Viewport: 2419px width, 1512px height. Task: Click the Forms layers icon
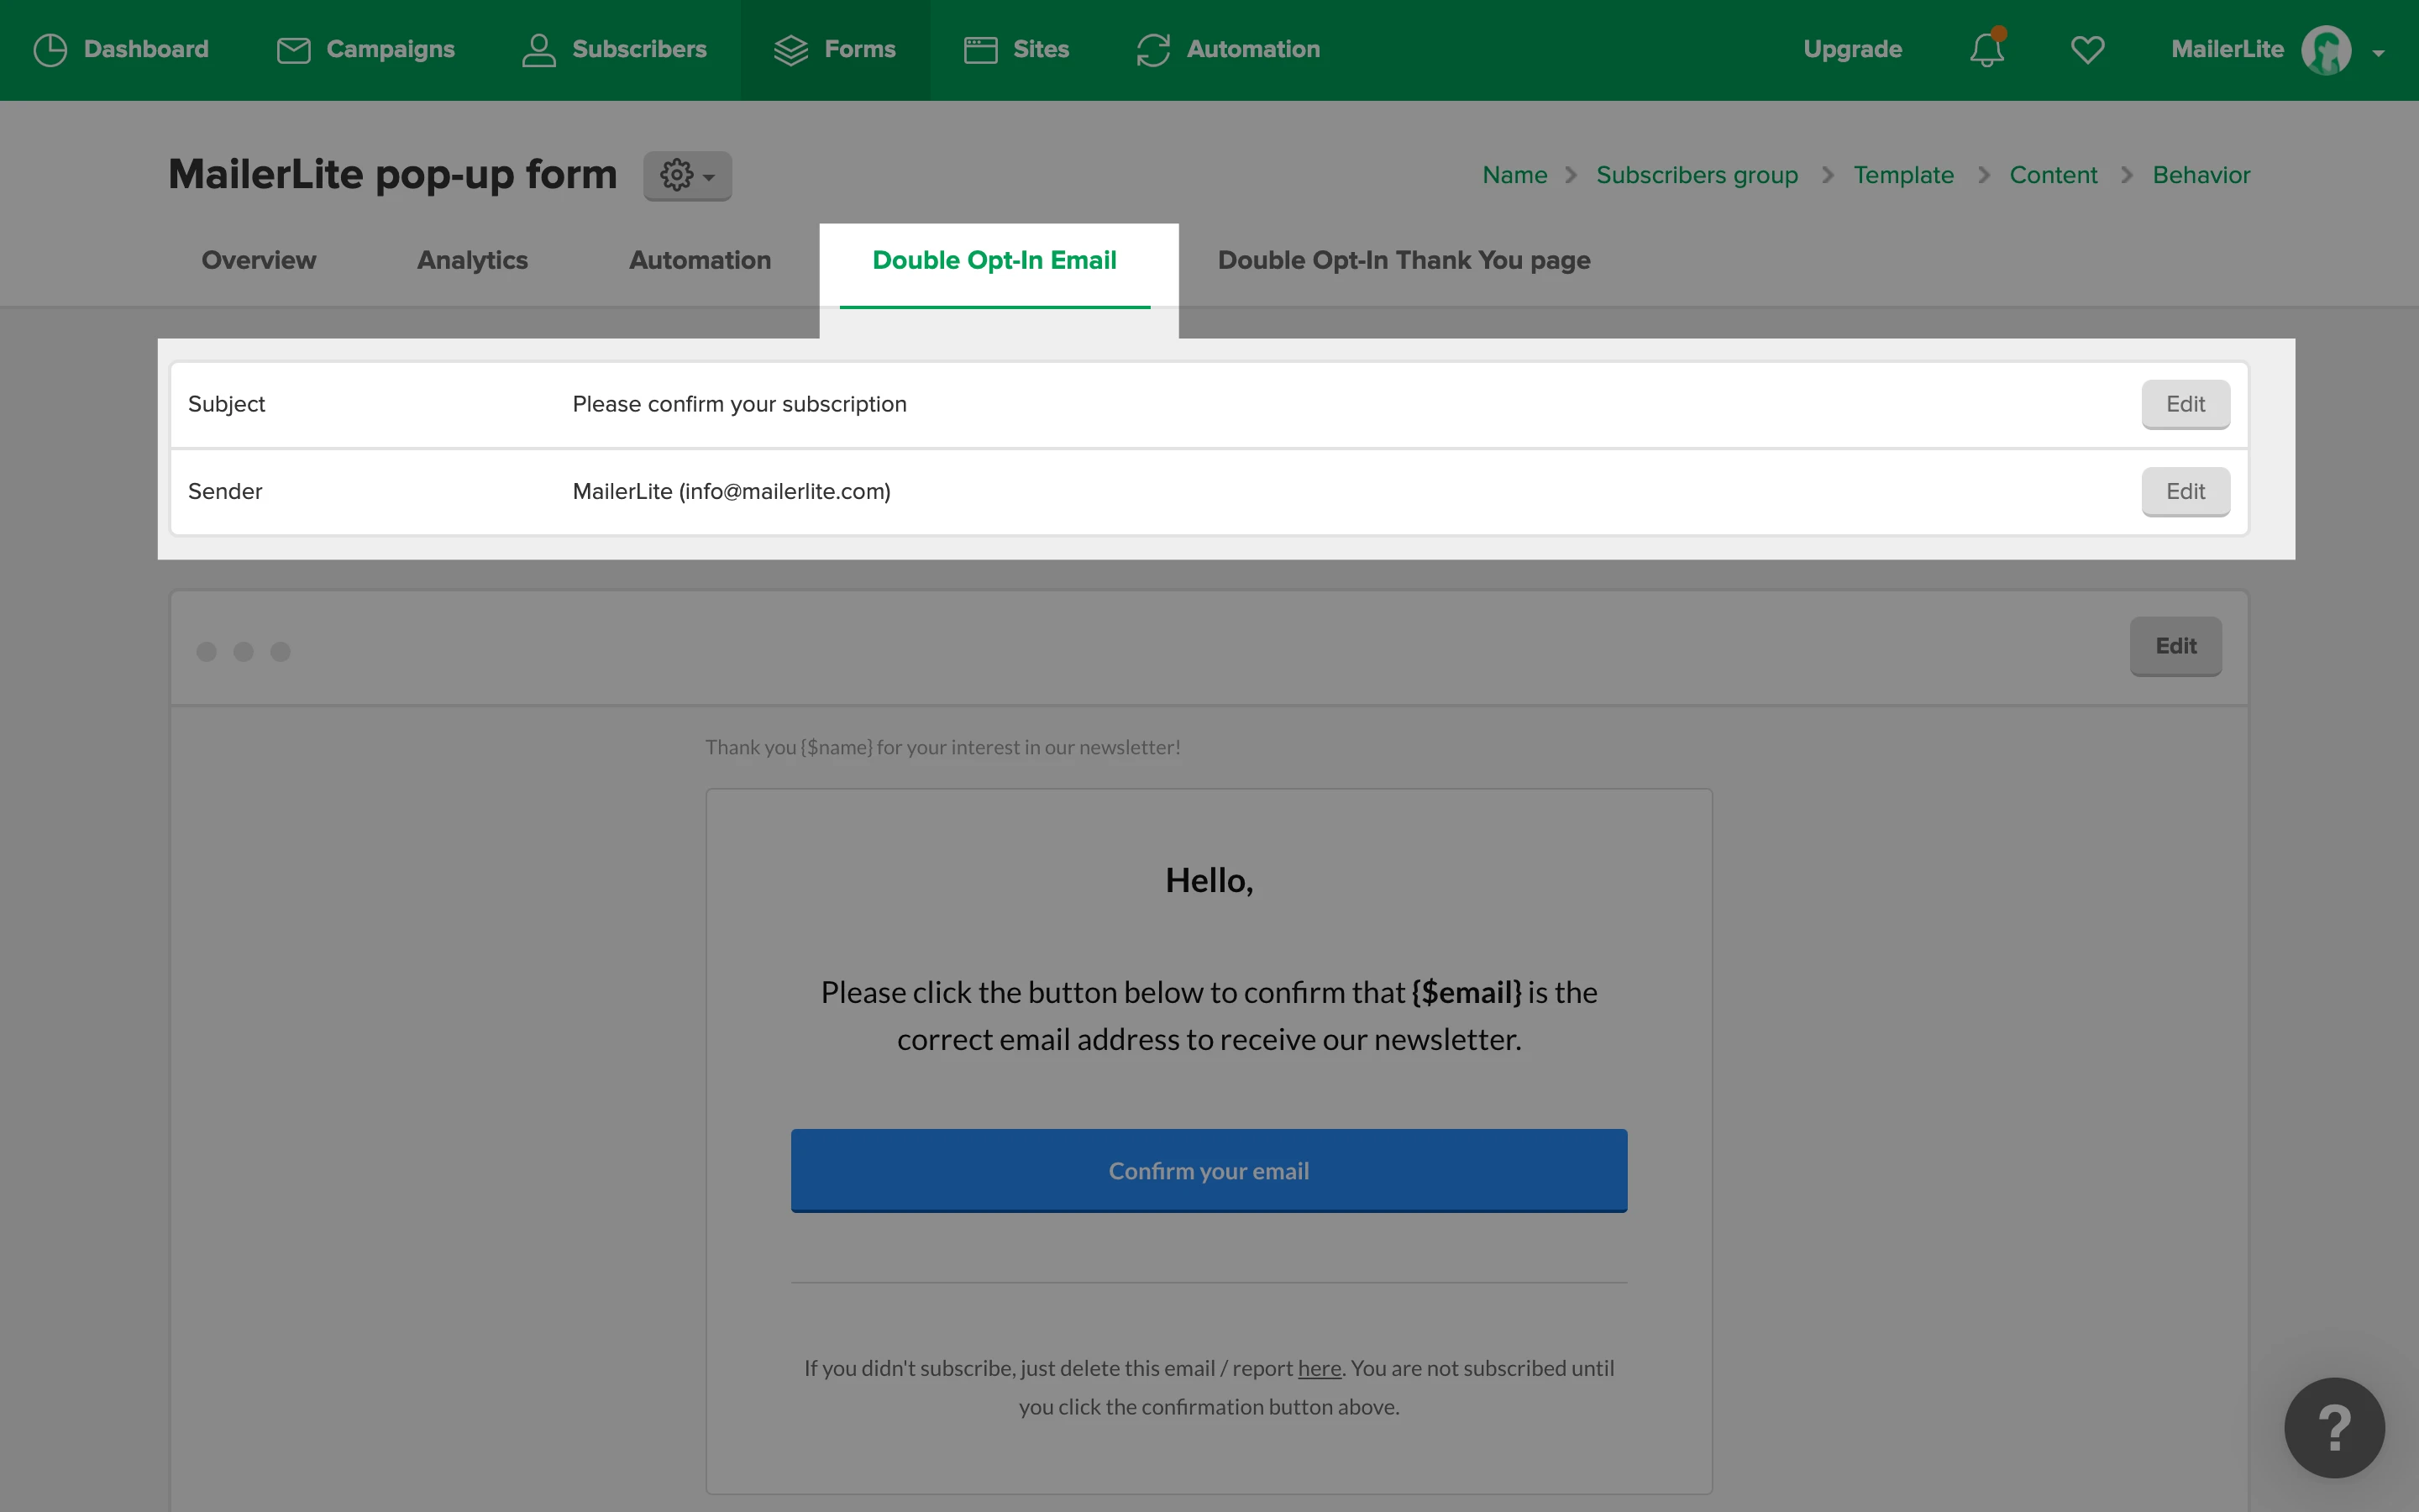790,50
